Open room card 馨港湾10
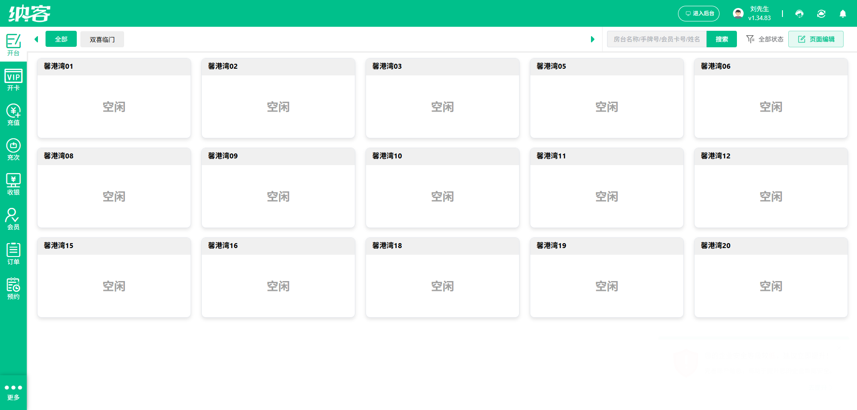The height and width of the screenshot is (410, 857). tap(442, 188)
